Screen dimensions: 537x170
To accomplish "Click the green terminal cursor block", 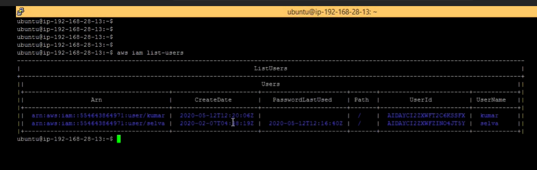I will pyautogui.click(x=119, y=139).
